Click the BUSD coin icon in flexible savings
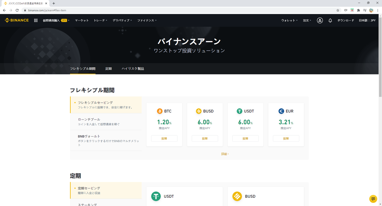The image size is (382, 206). click(x=199, y=111)
